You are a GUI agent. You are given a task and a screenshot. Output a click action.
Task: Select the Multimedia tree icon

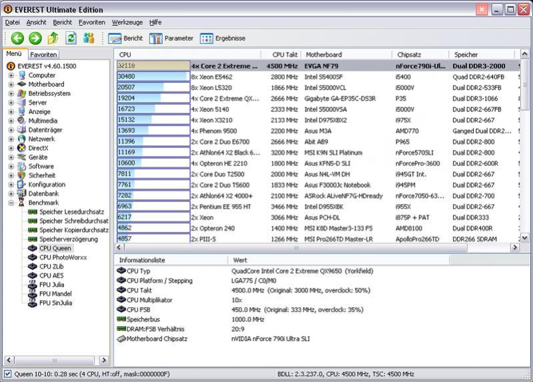22,121
